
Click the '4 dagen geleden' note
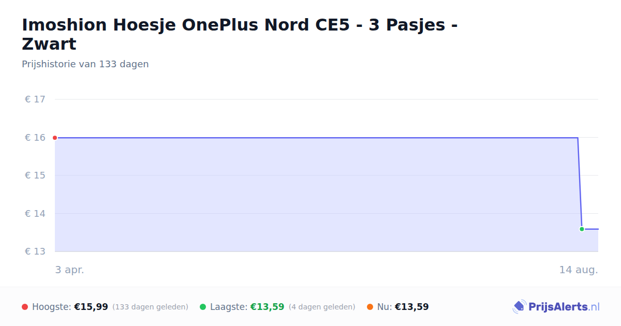click(x=322, y=307)
